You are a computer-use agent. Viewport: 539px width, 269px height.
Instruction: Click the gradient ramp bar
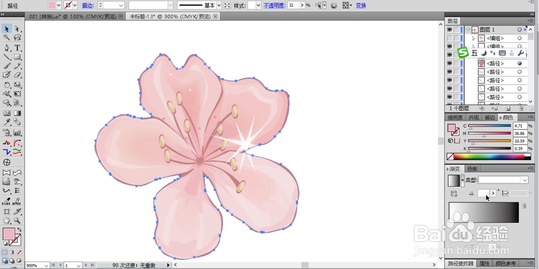coord(483,213)
